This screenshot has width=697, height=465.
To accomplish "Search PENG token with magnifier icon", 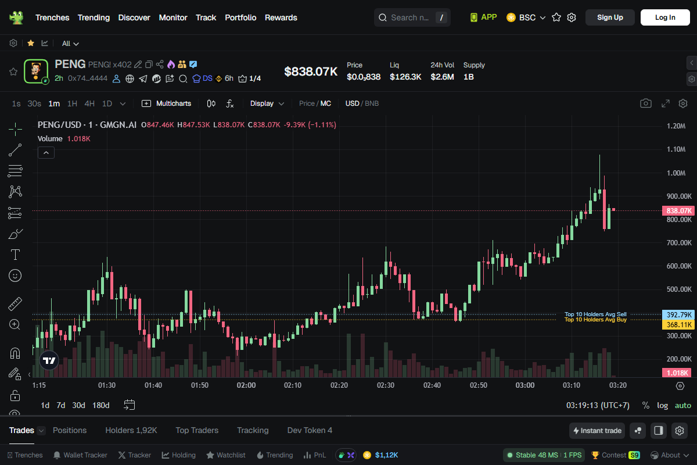I will pyautogui.click(x=182, y=78).
